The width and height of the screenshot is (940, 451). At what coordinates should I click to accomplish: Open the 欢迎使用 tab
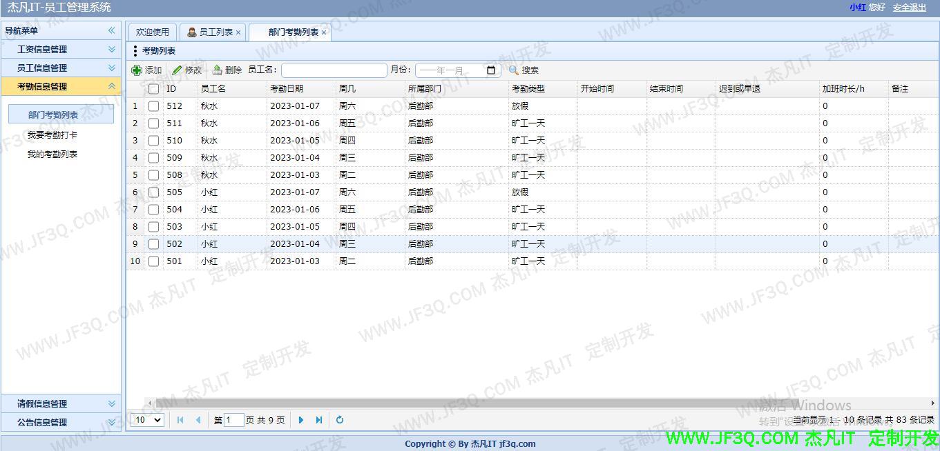152,31
